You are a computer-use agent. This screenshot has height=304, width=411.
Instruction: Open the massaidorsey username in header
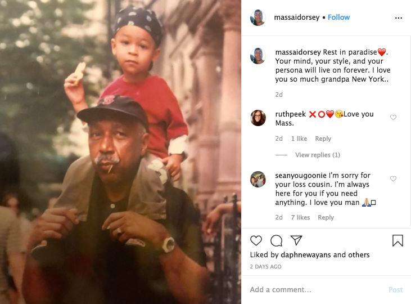[x=296, y=17]
